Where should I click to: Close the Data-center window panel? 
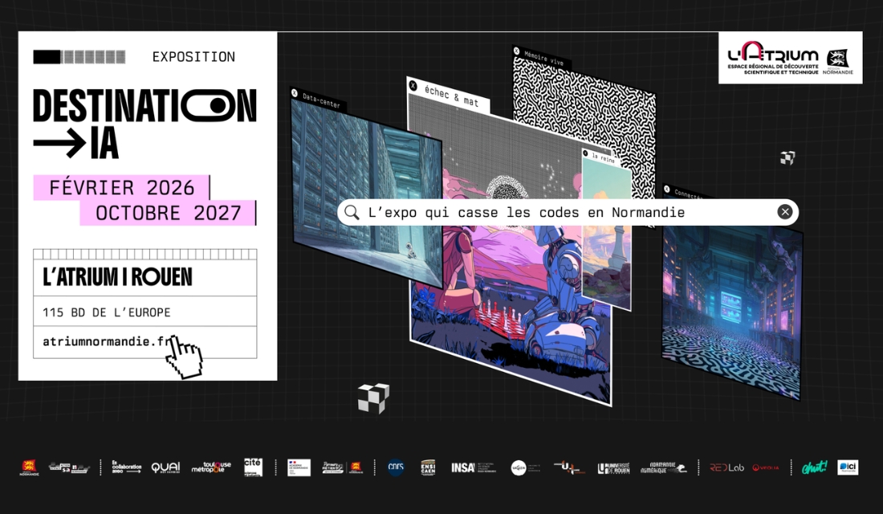point(295,94)
